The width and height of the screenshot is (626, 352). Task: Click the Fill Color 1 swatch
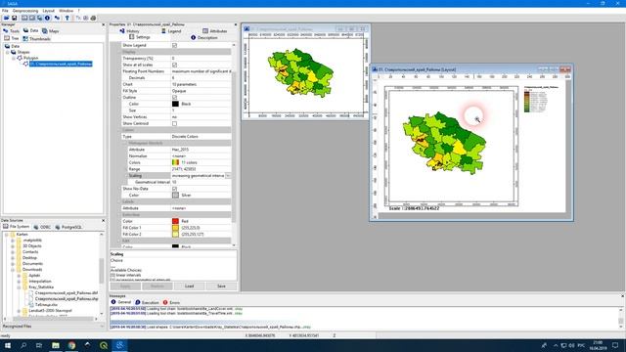tap(175, 228)
